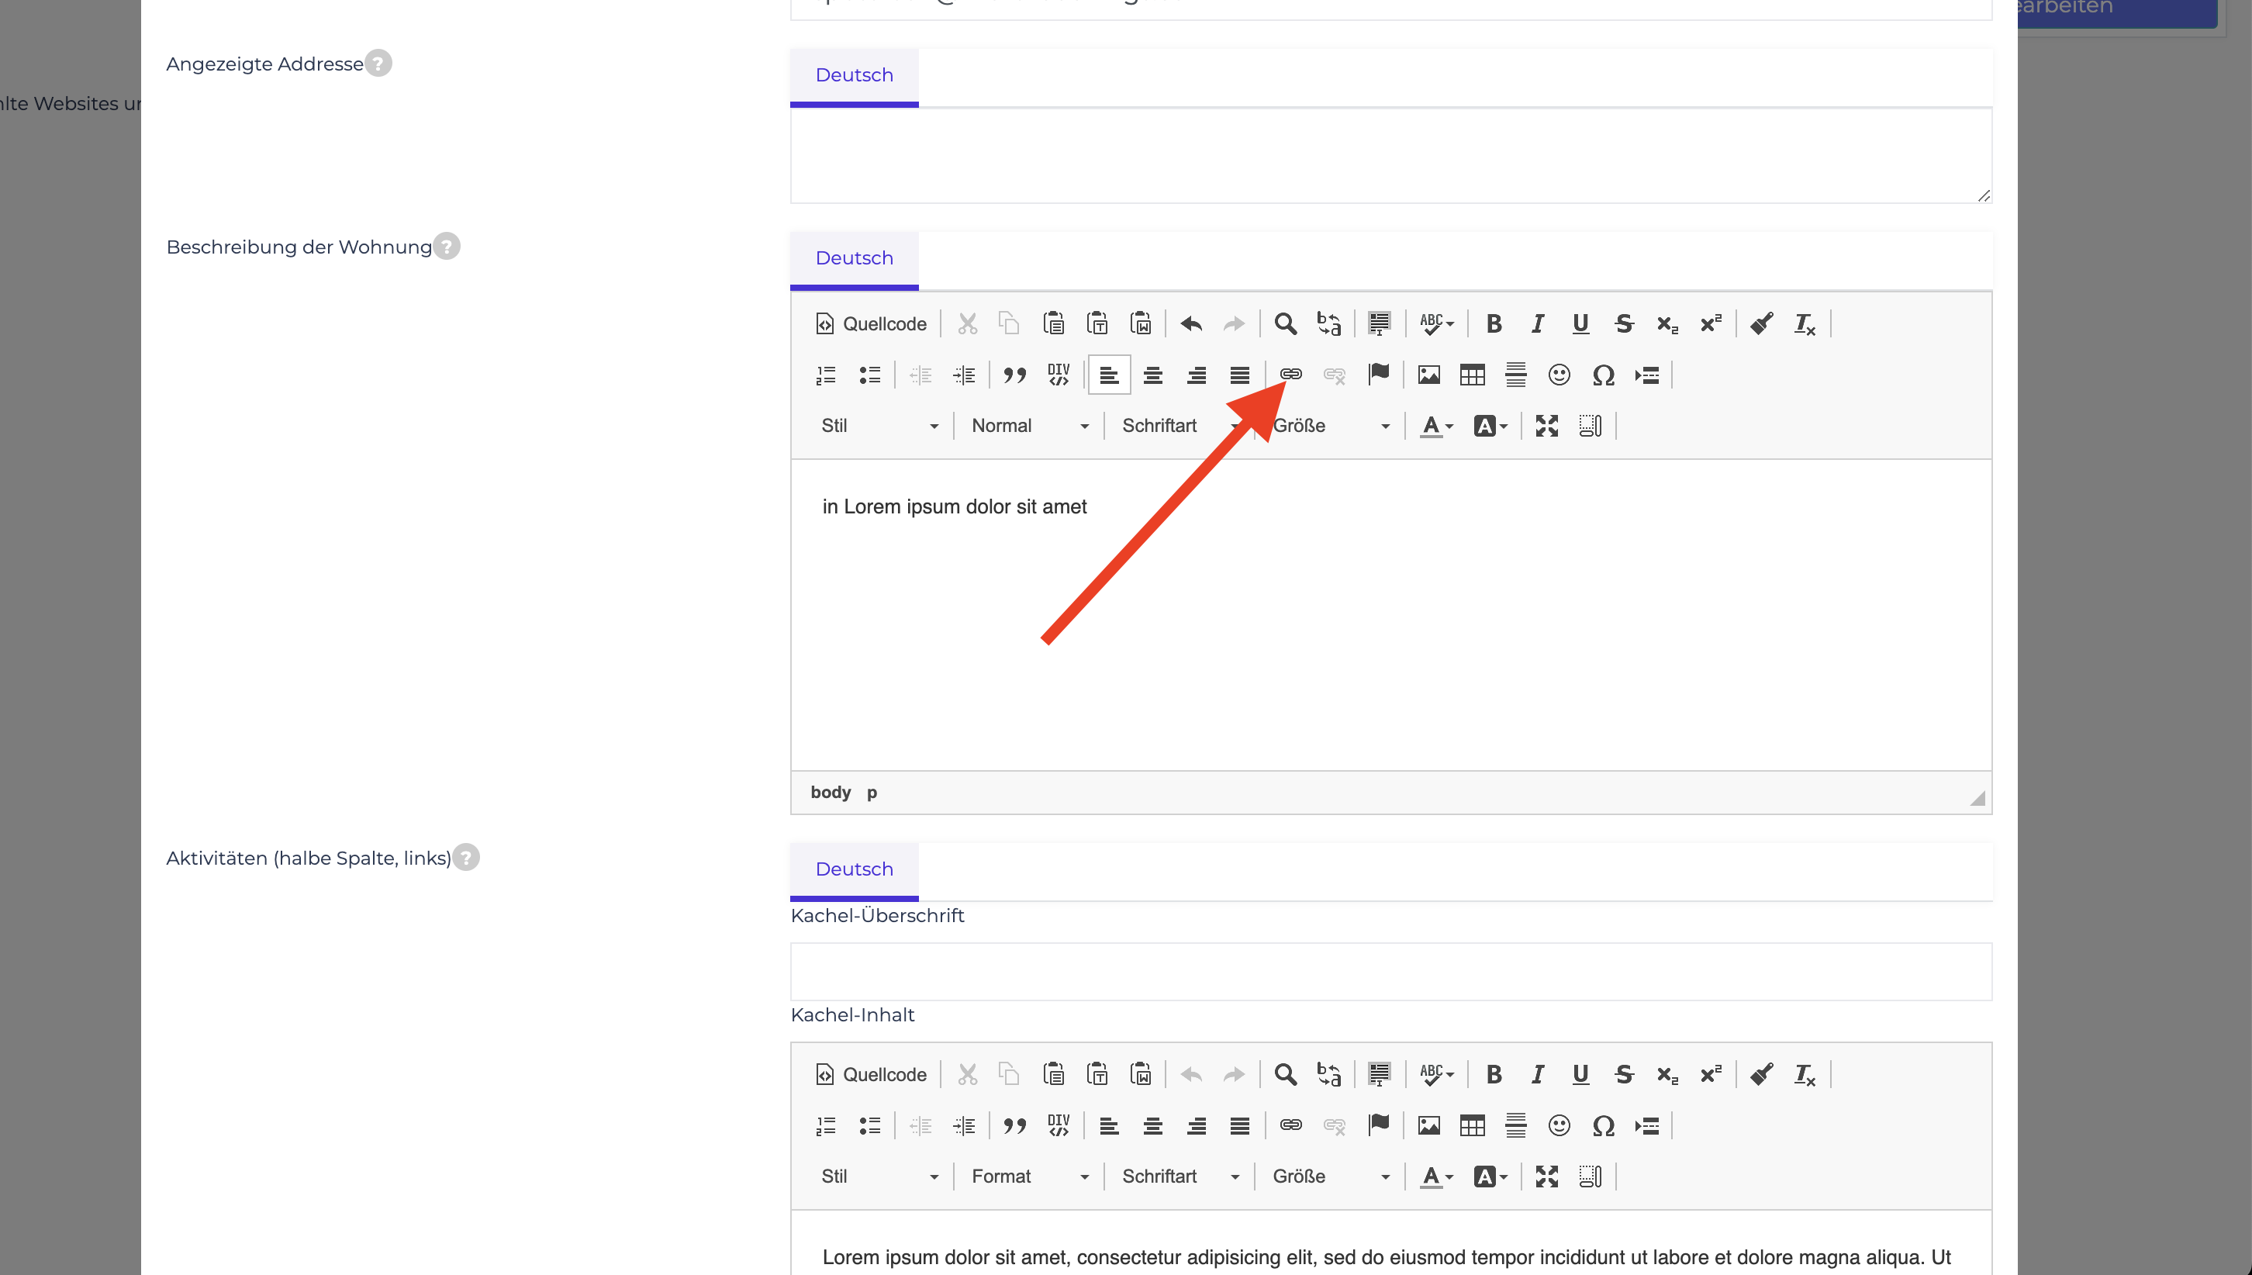Insert special character (Omega) in Beschreibung editor
The width and height of the screenshot is (2252, 1275).
tap(1603, 375)
